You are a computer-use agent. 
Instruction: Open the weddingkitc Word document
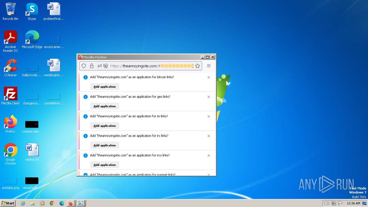click(x=53, y=68)
